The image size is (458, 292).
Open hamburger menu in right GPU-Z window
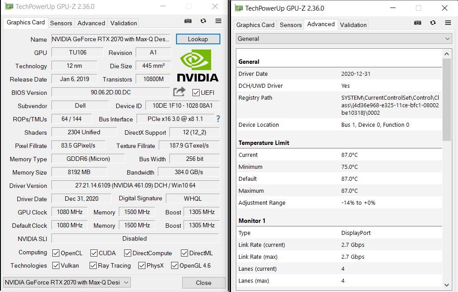point(448,23)
